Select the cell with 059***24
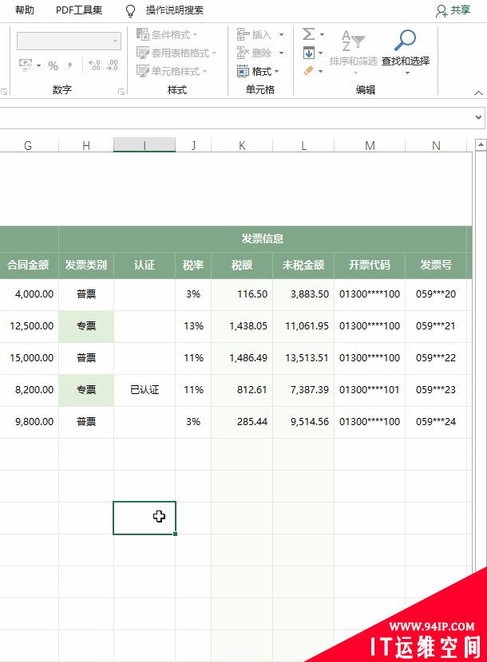 (436, 421)
